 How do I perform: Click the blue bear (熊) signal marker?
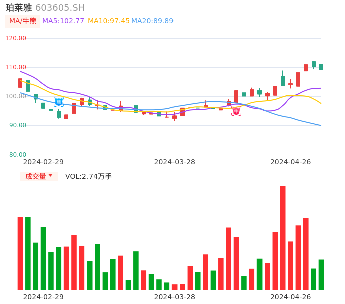[x=59, y=102]
